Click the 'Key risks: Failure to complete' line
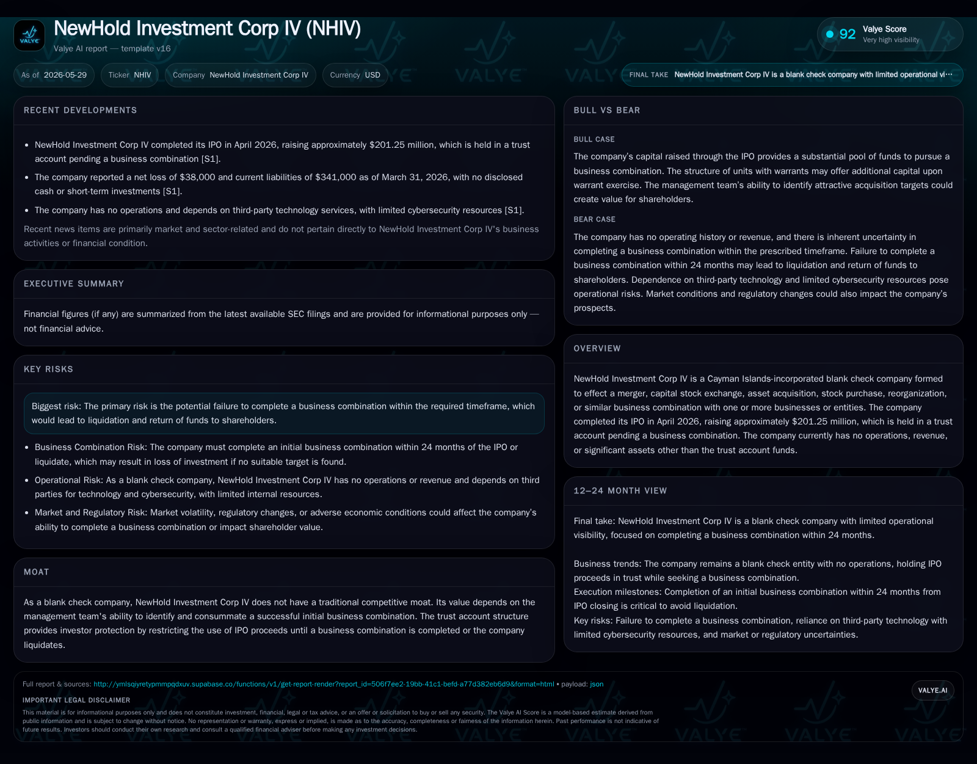977x764 pixels. [761, 628]
